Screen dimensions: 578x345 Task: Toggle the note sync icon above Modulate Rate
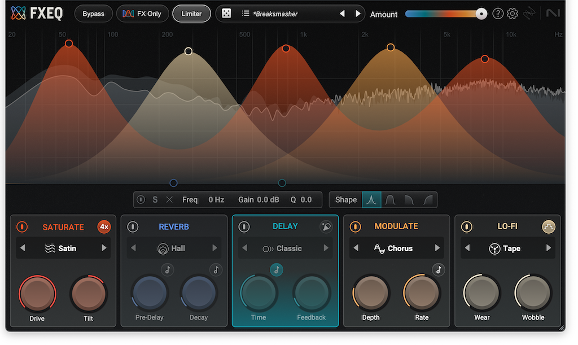click(438, 270)
